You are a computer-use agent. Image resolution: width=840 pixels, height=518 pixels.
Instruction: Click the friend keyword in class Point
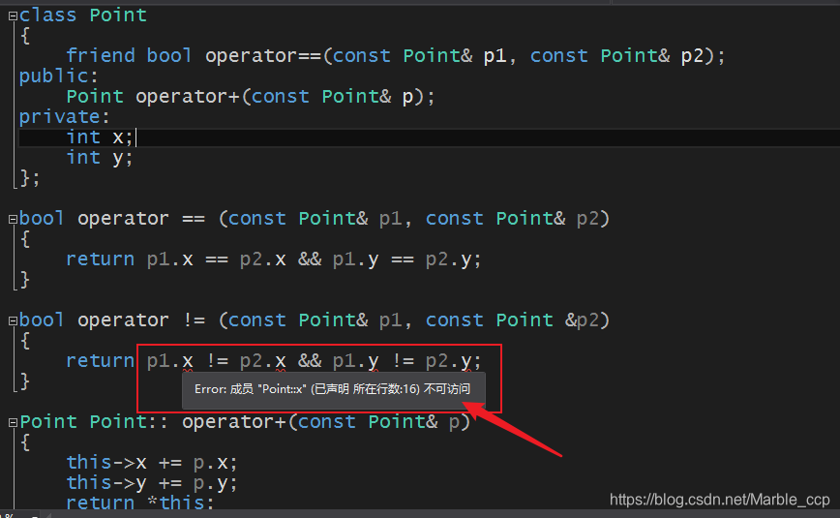tap(101, 56)
